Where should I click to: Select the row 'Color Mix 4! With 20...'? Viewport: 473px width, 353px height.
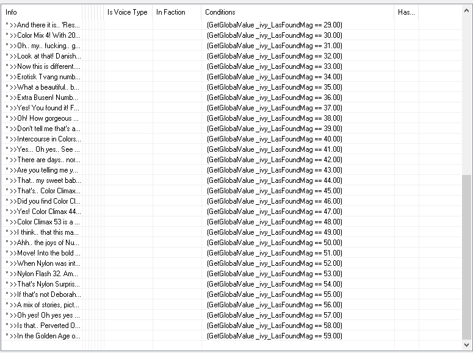pyautogui.click(x=231, y=35)
